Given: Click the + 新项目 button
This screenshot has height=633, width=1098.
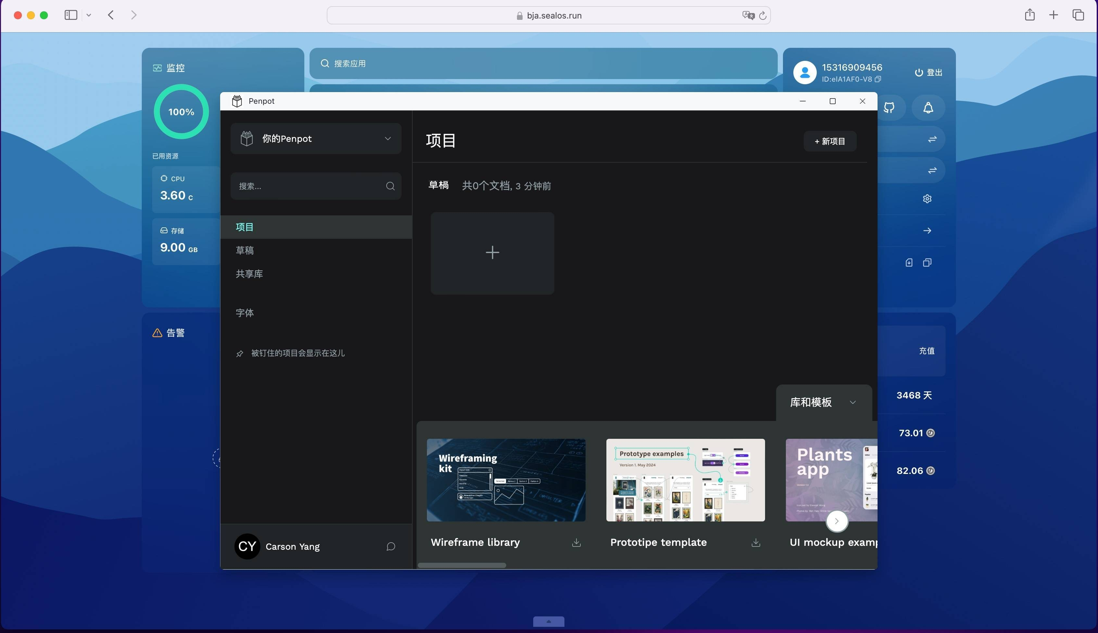Looking at the screenshot, I should [830, 141].
